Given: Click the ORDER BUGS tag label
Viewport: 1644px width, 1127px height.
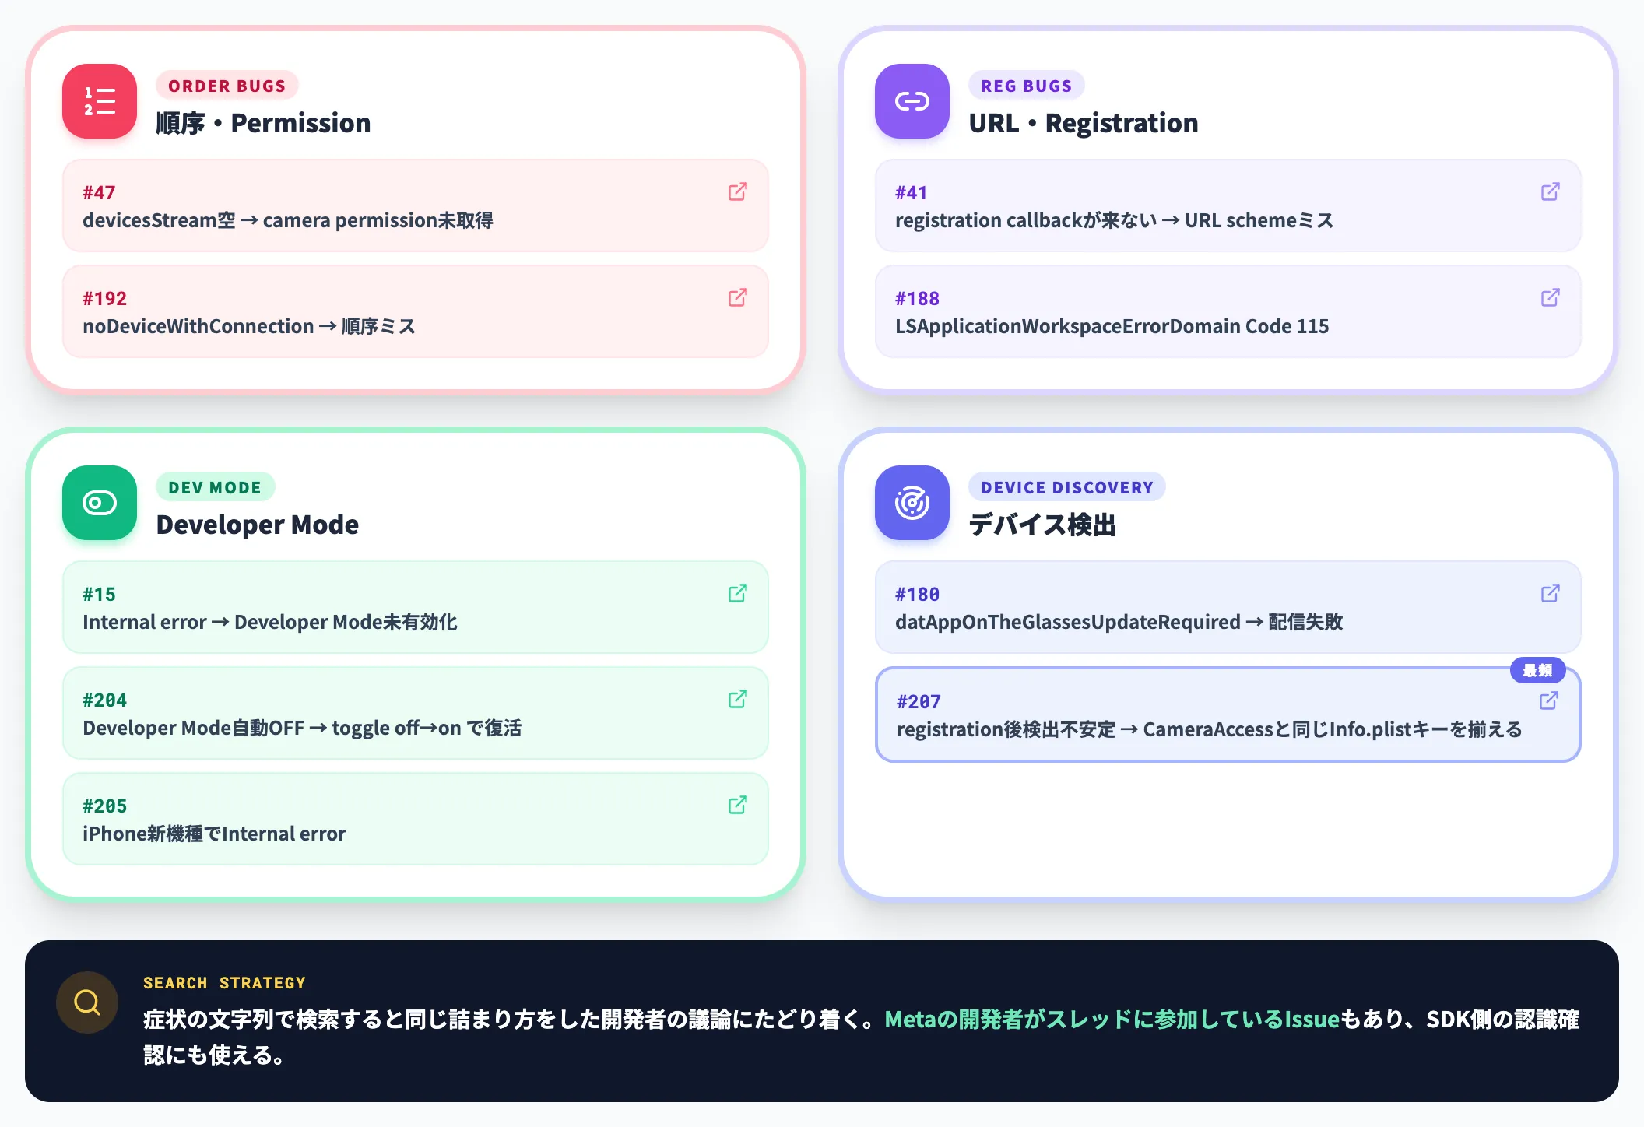Looking at the screenshot, I should click(227, 86).
